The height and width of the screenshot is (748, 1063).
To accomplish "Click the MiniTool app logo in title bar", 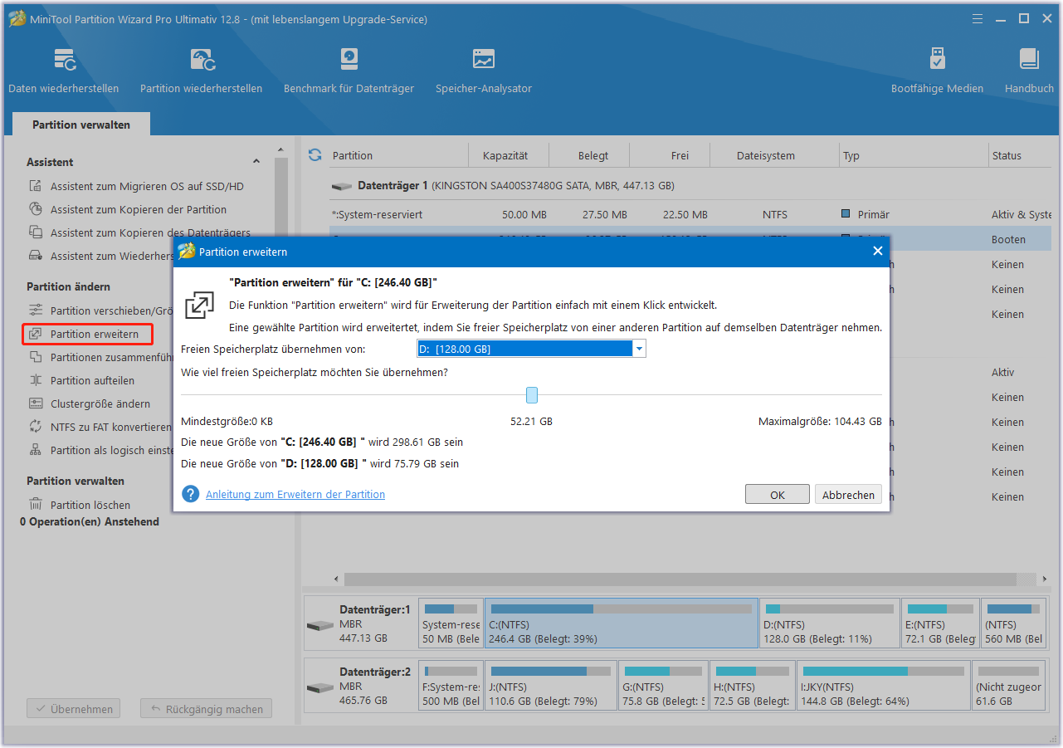I will click(x=17, y=18).
